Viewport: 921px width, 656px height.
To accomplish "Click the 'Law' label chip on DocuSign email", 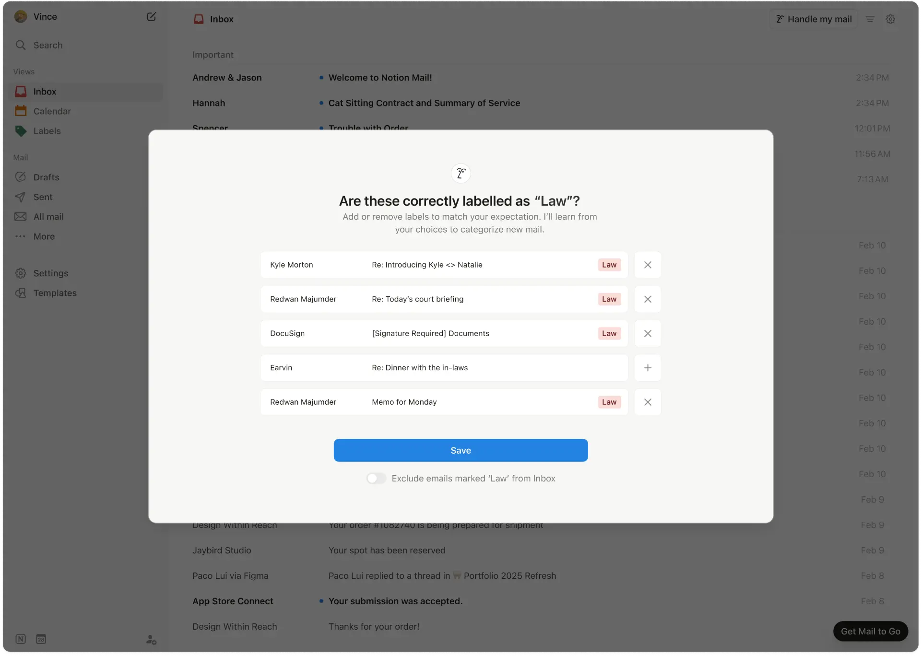I will (x=609, y=333).
